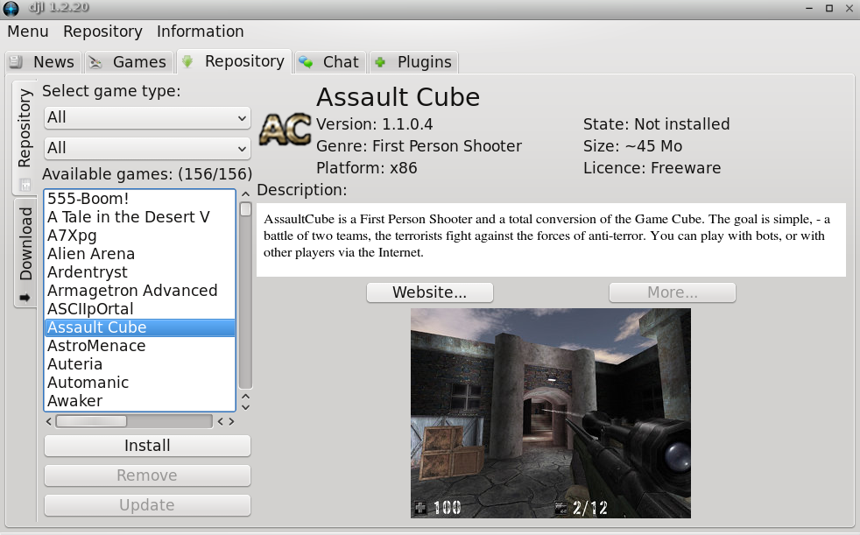Select Ardentryst in the games list

click(x=140, y=272)
